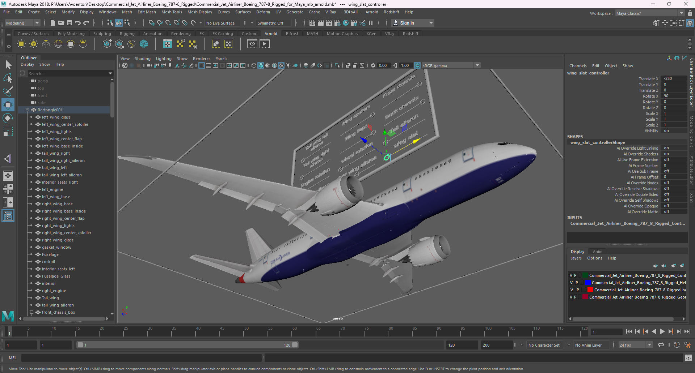This screenshot has height=373, width=695.
Task: Click the green color swatch of Rigged_Cont layer
Action: [x=585, y=275]
